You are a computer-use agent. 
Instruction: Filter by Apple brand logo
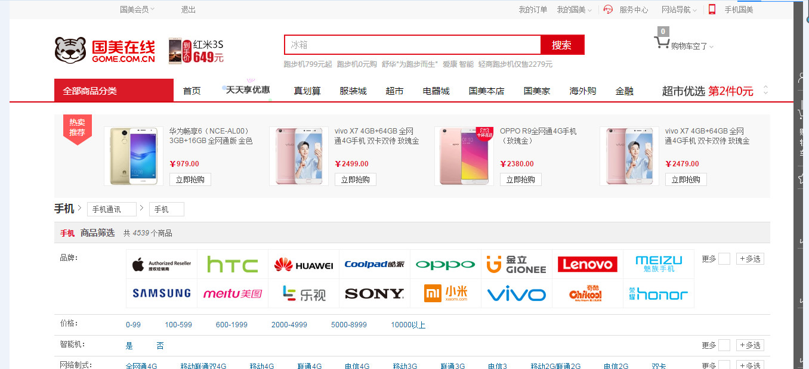[162, 264]
